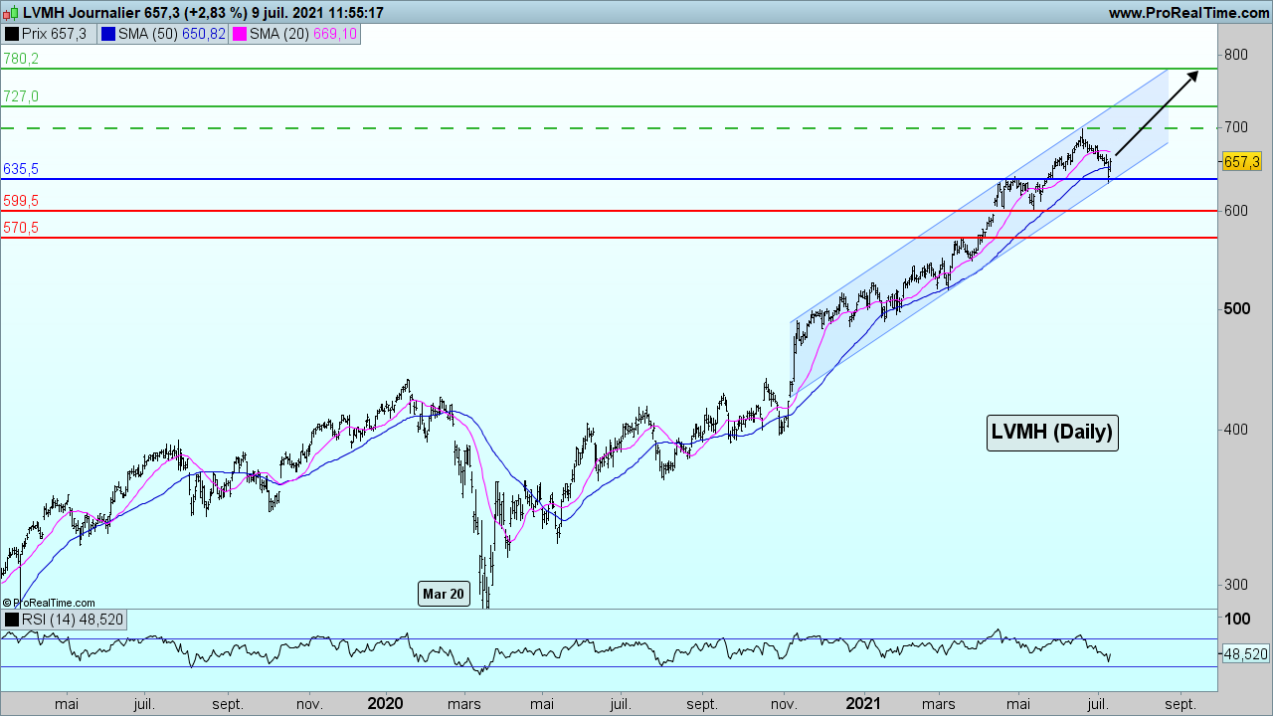1273x716 pixels.
Task: Select the 635,5 blue level label
Action: click(21, 169)
